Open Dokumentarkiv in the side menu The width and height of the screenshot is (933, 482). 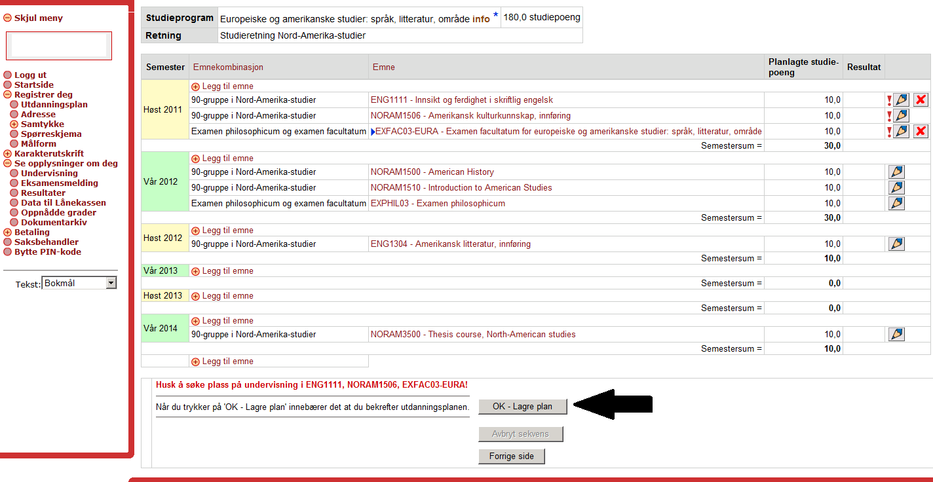coord(54,223)
